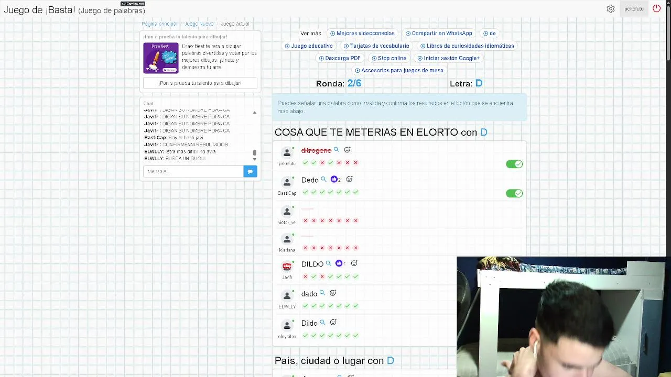Click the Juego de ¡Basta! page title
The height and width of the screenshot is (377, 671).
tap(74, 10)
